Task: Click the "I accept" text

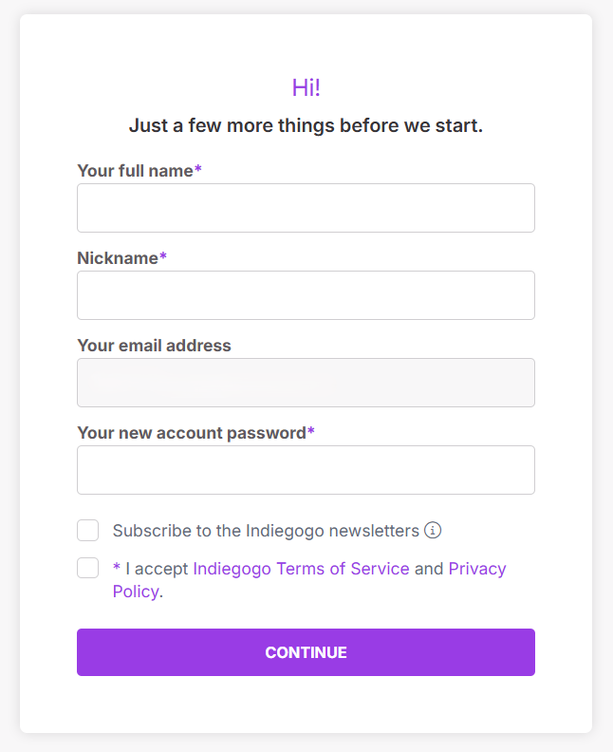Action: pyautogui.click(x=157, y=569)
